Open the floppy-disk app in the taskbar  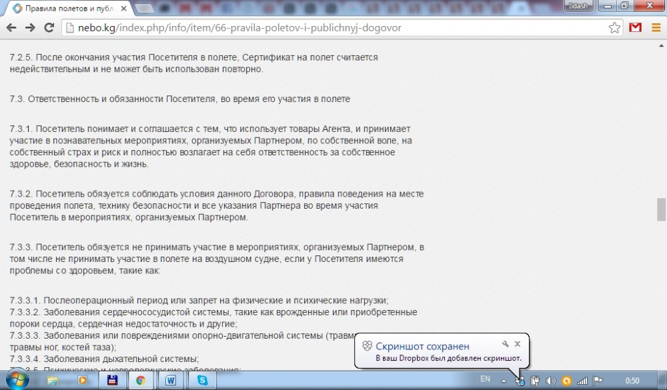pyautogui.click(x=112, y=380)
